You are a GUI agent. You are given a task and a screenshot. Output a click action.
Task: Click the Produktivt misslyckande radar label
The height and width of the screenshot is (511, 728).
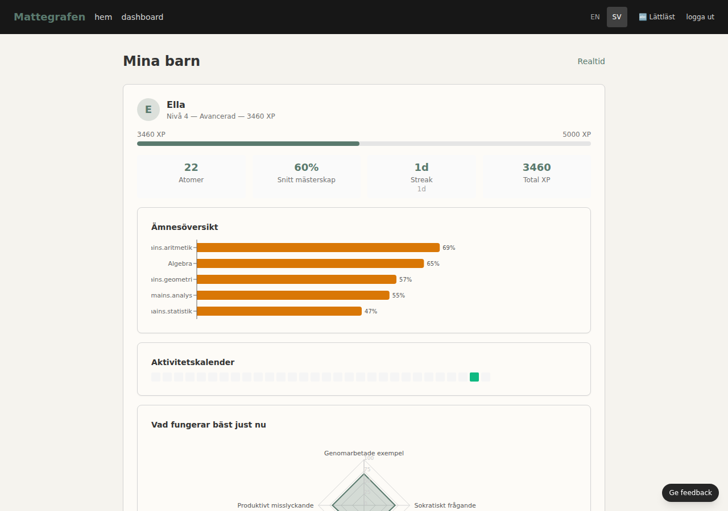tap(275, 505)
